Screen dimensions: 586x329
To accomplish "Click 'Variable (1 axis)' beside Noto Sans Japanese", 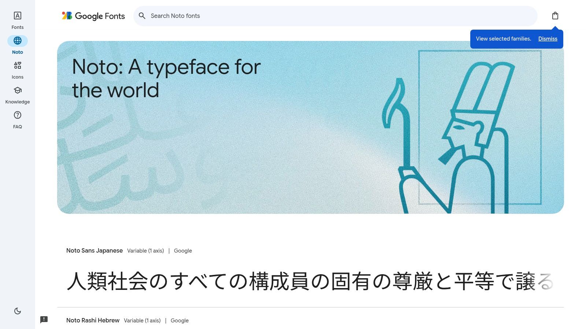I will coord(145,251).
